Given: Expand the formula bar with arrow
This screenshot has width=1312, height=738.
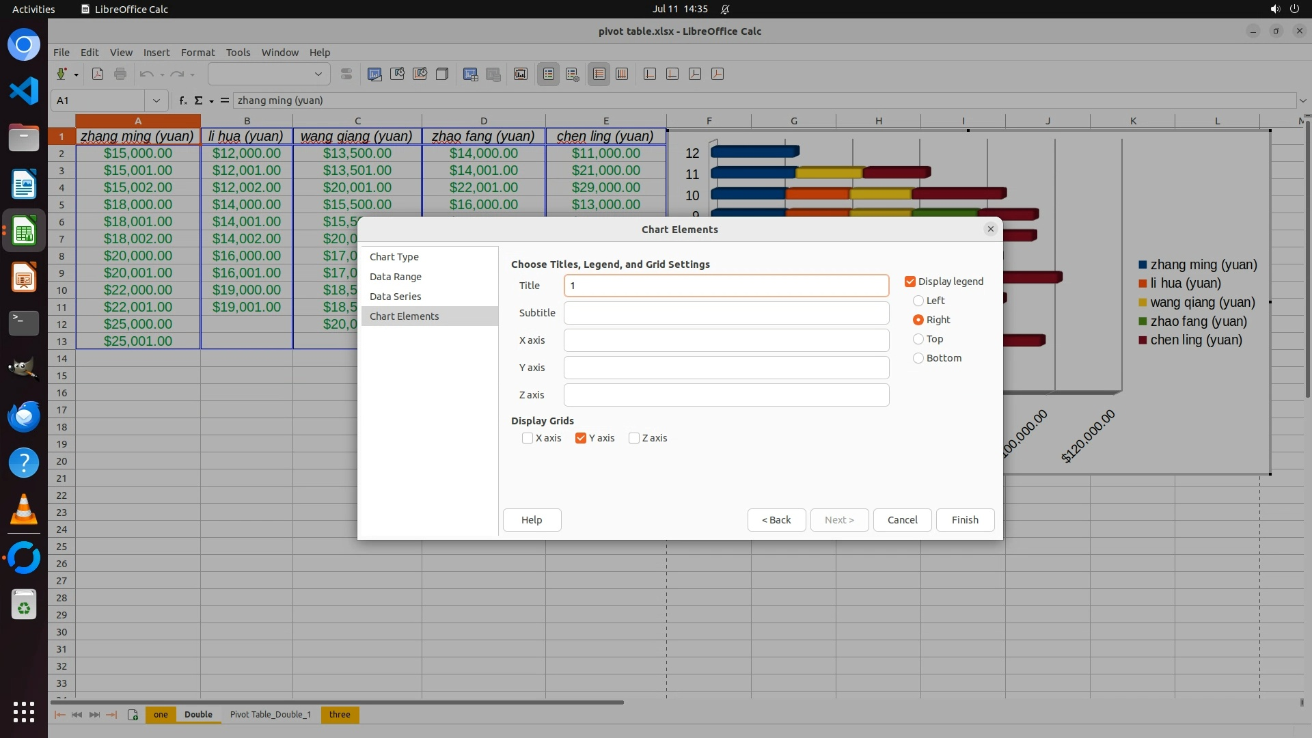Looking at the screenshot, I should click(1302, 100).
